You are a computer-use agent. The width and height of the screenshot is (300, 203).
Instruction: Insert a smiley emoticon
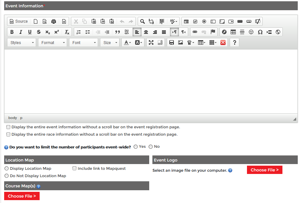tap(251, 32)
